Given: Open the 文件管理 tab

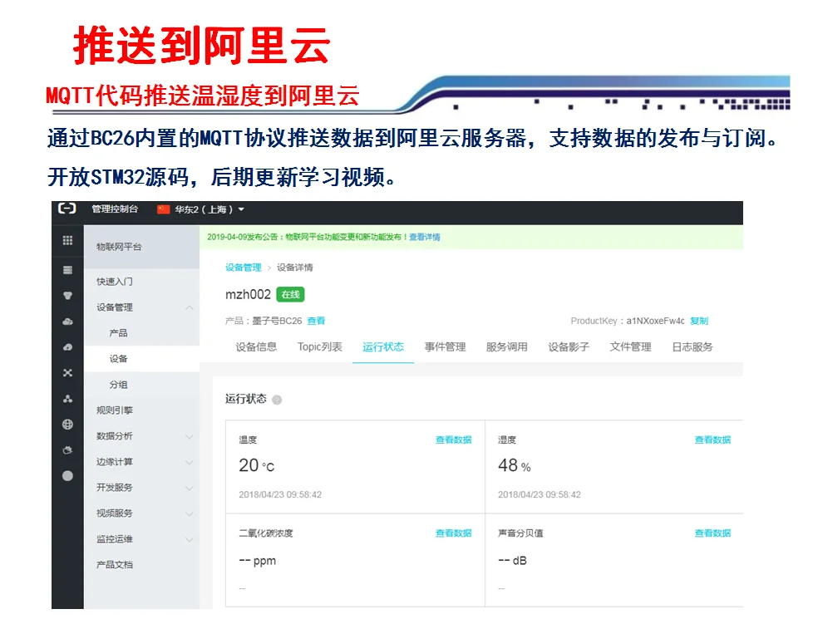Looking at the screenshot, I should coord(630,346).
